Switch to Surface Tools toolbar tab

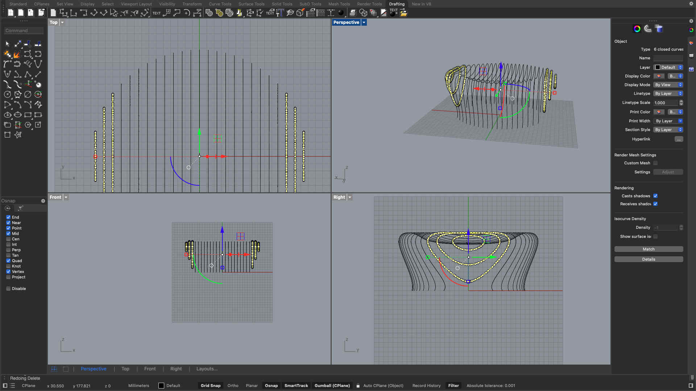tap(251, 4)
